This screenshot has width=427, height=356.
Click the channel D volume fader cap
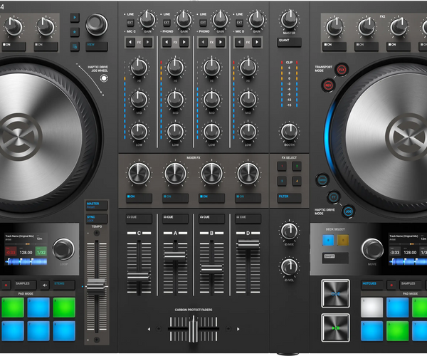coord(248,244)
